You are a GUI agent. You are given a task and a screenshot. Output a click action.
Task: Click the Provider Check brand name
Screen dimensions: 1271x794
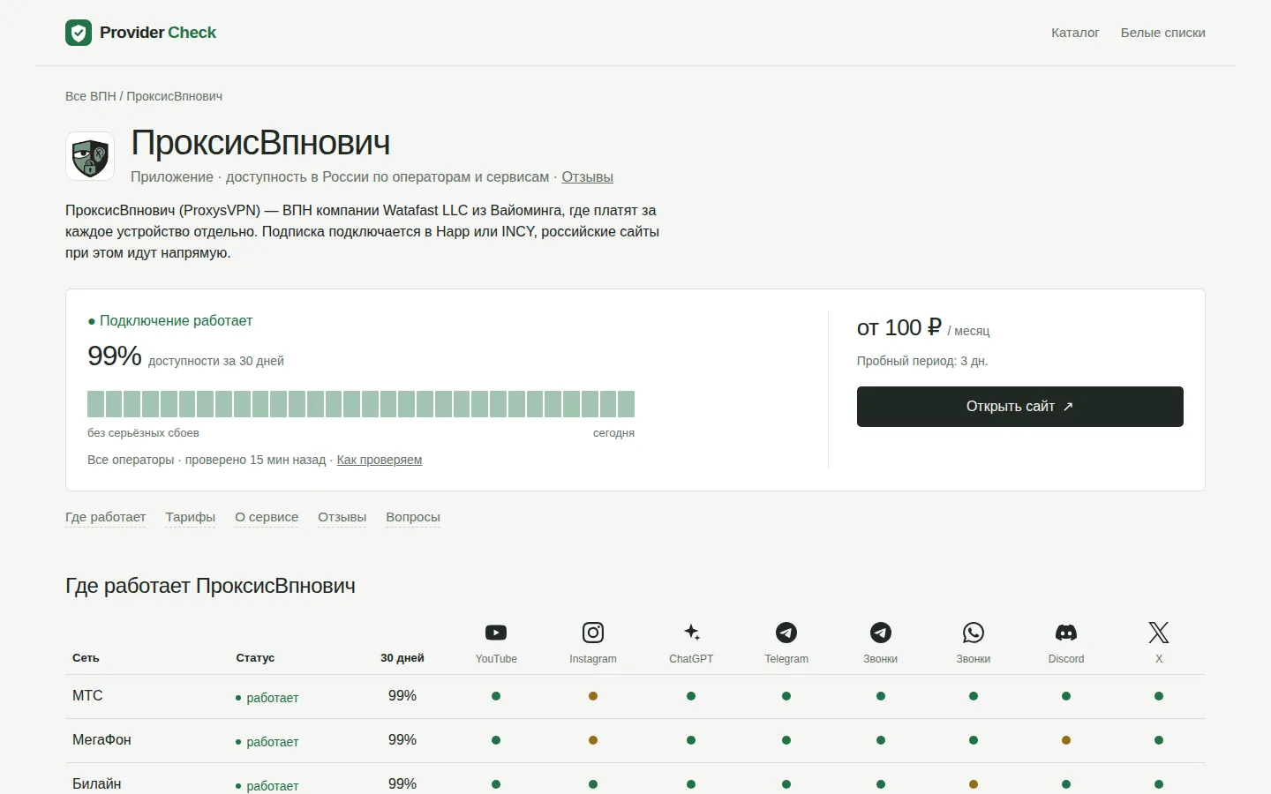(x=158, y=33)
